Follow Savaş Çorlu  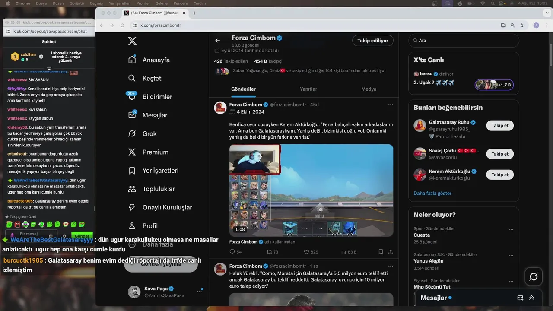click(x=500, y=154)
